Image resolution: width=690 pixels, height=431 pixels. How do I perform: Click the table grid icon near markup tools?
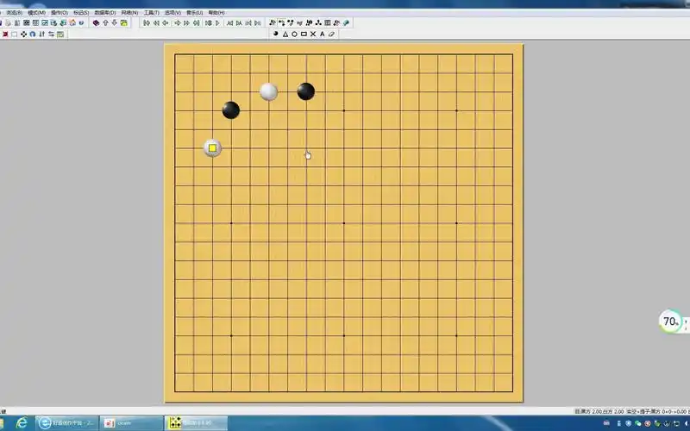tap(328, 22)
